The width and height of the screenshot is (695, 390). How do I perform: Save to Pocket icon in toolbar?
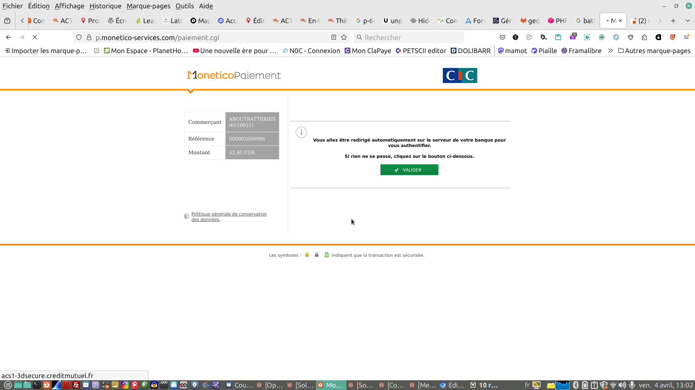click(x=502, y=37)
